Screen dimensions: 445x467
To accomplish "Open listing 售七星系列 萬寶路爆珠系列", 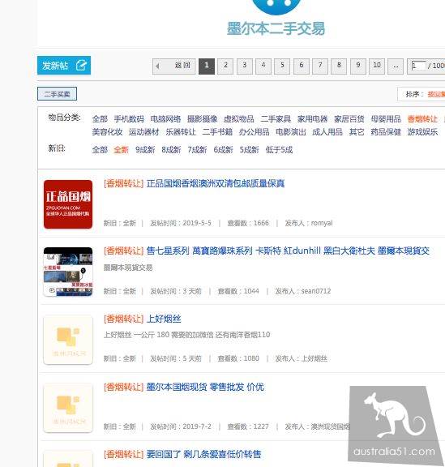I will click(288, 251).
